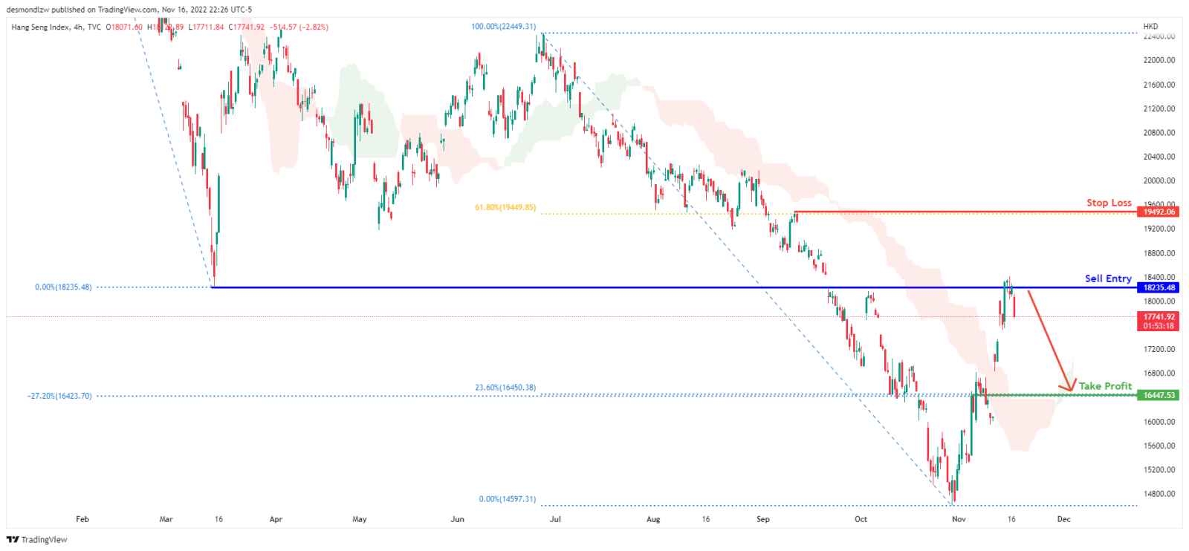Click the Mar label on the time axis
The height and width of the screenshot is (551, 1189).
(x=166, y=519)
